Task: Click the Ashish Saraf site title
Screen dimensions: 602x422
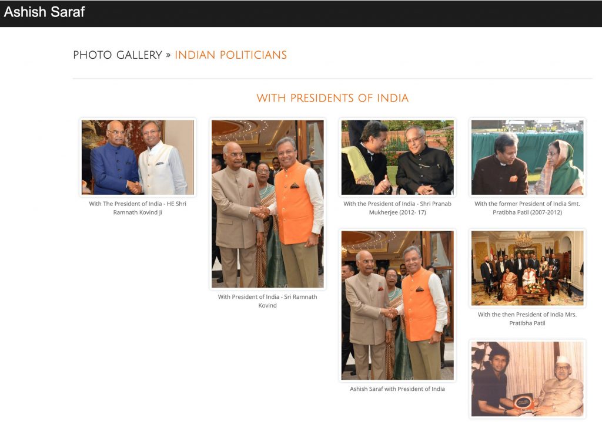Action: [44, 12]
